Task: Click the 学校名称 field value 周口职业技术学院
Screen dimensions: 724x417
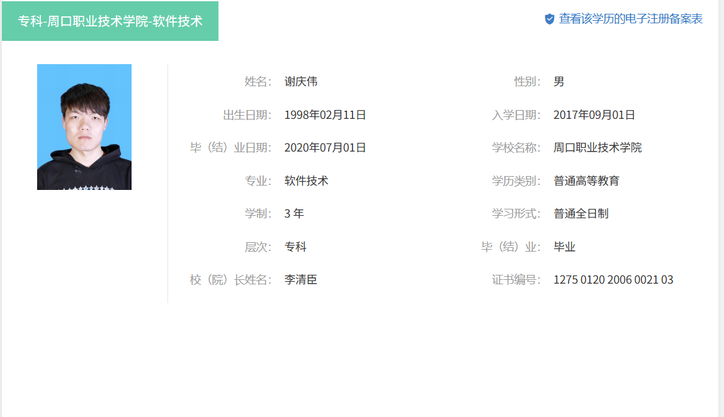Action: 597,148
